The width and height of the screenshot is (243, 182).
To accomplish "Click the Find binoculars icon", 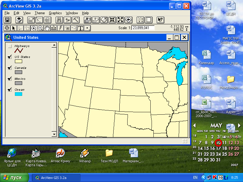I will (59, 20).
